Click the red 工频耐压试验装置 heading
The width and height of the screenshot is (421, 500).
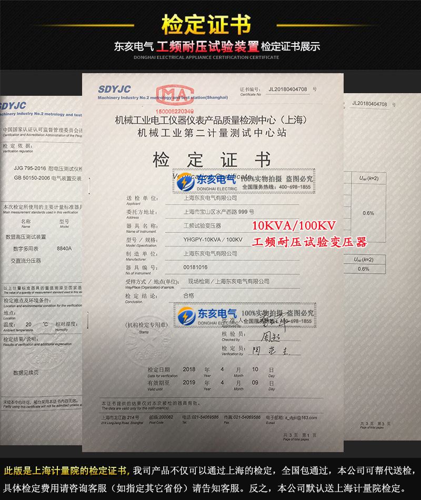(x=208, y=46)
